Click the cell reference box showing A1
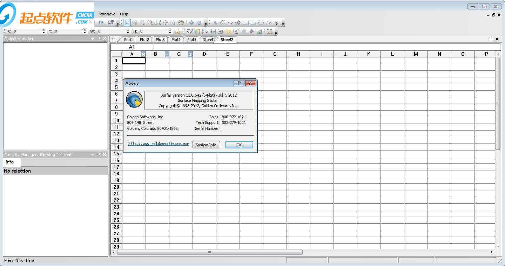The image size is (505, 266). [132, 47]
